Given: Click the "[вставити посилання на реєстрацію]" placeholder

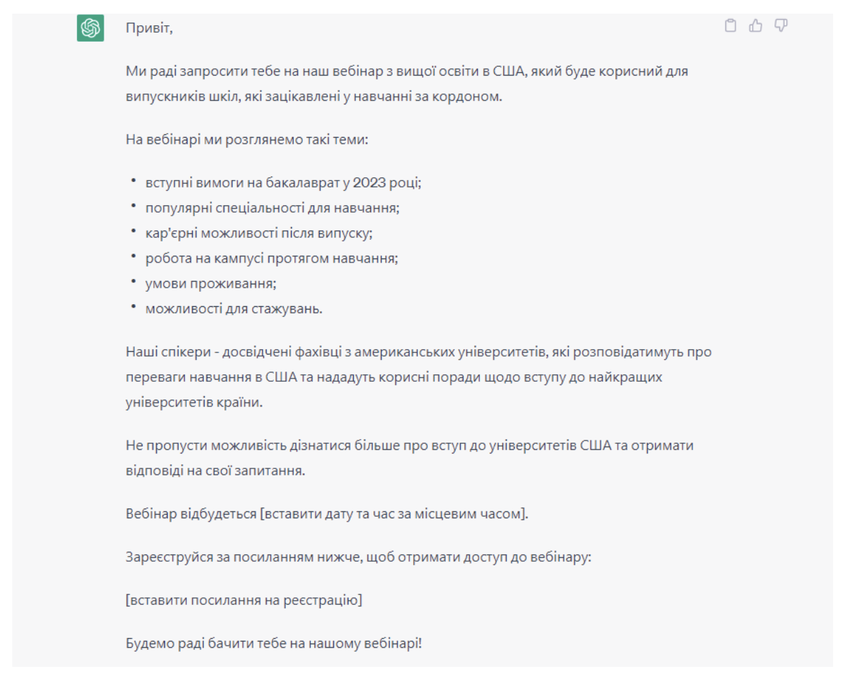Looking at the screenshot, I should pyautogui.click(x=243, y=600).
